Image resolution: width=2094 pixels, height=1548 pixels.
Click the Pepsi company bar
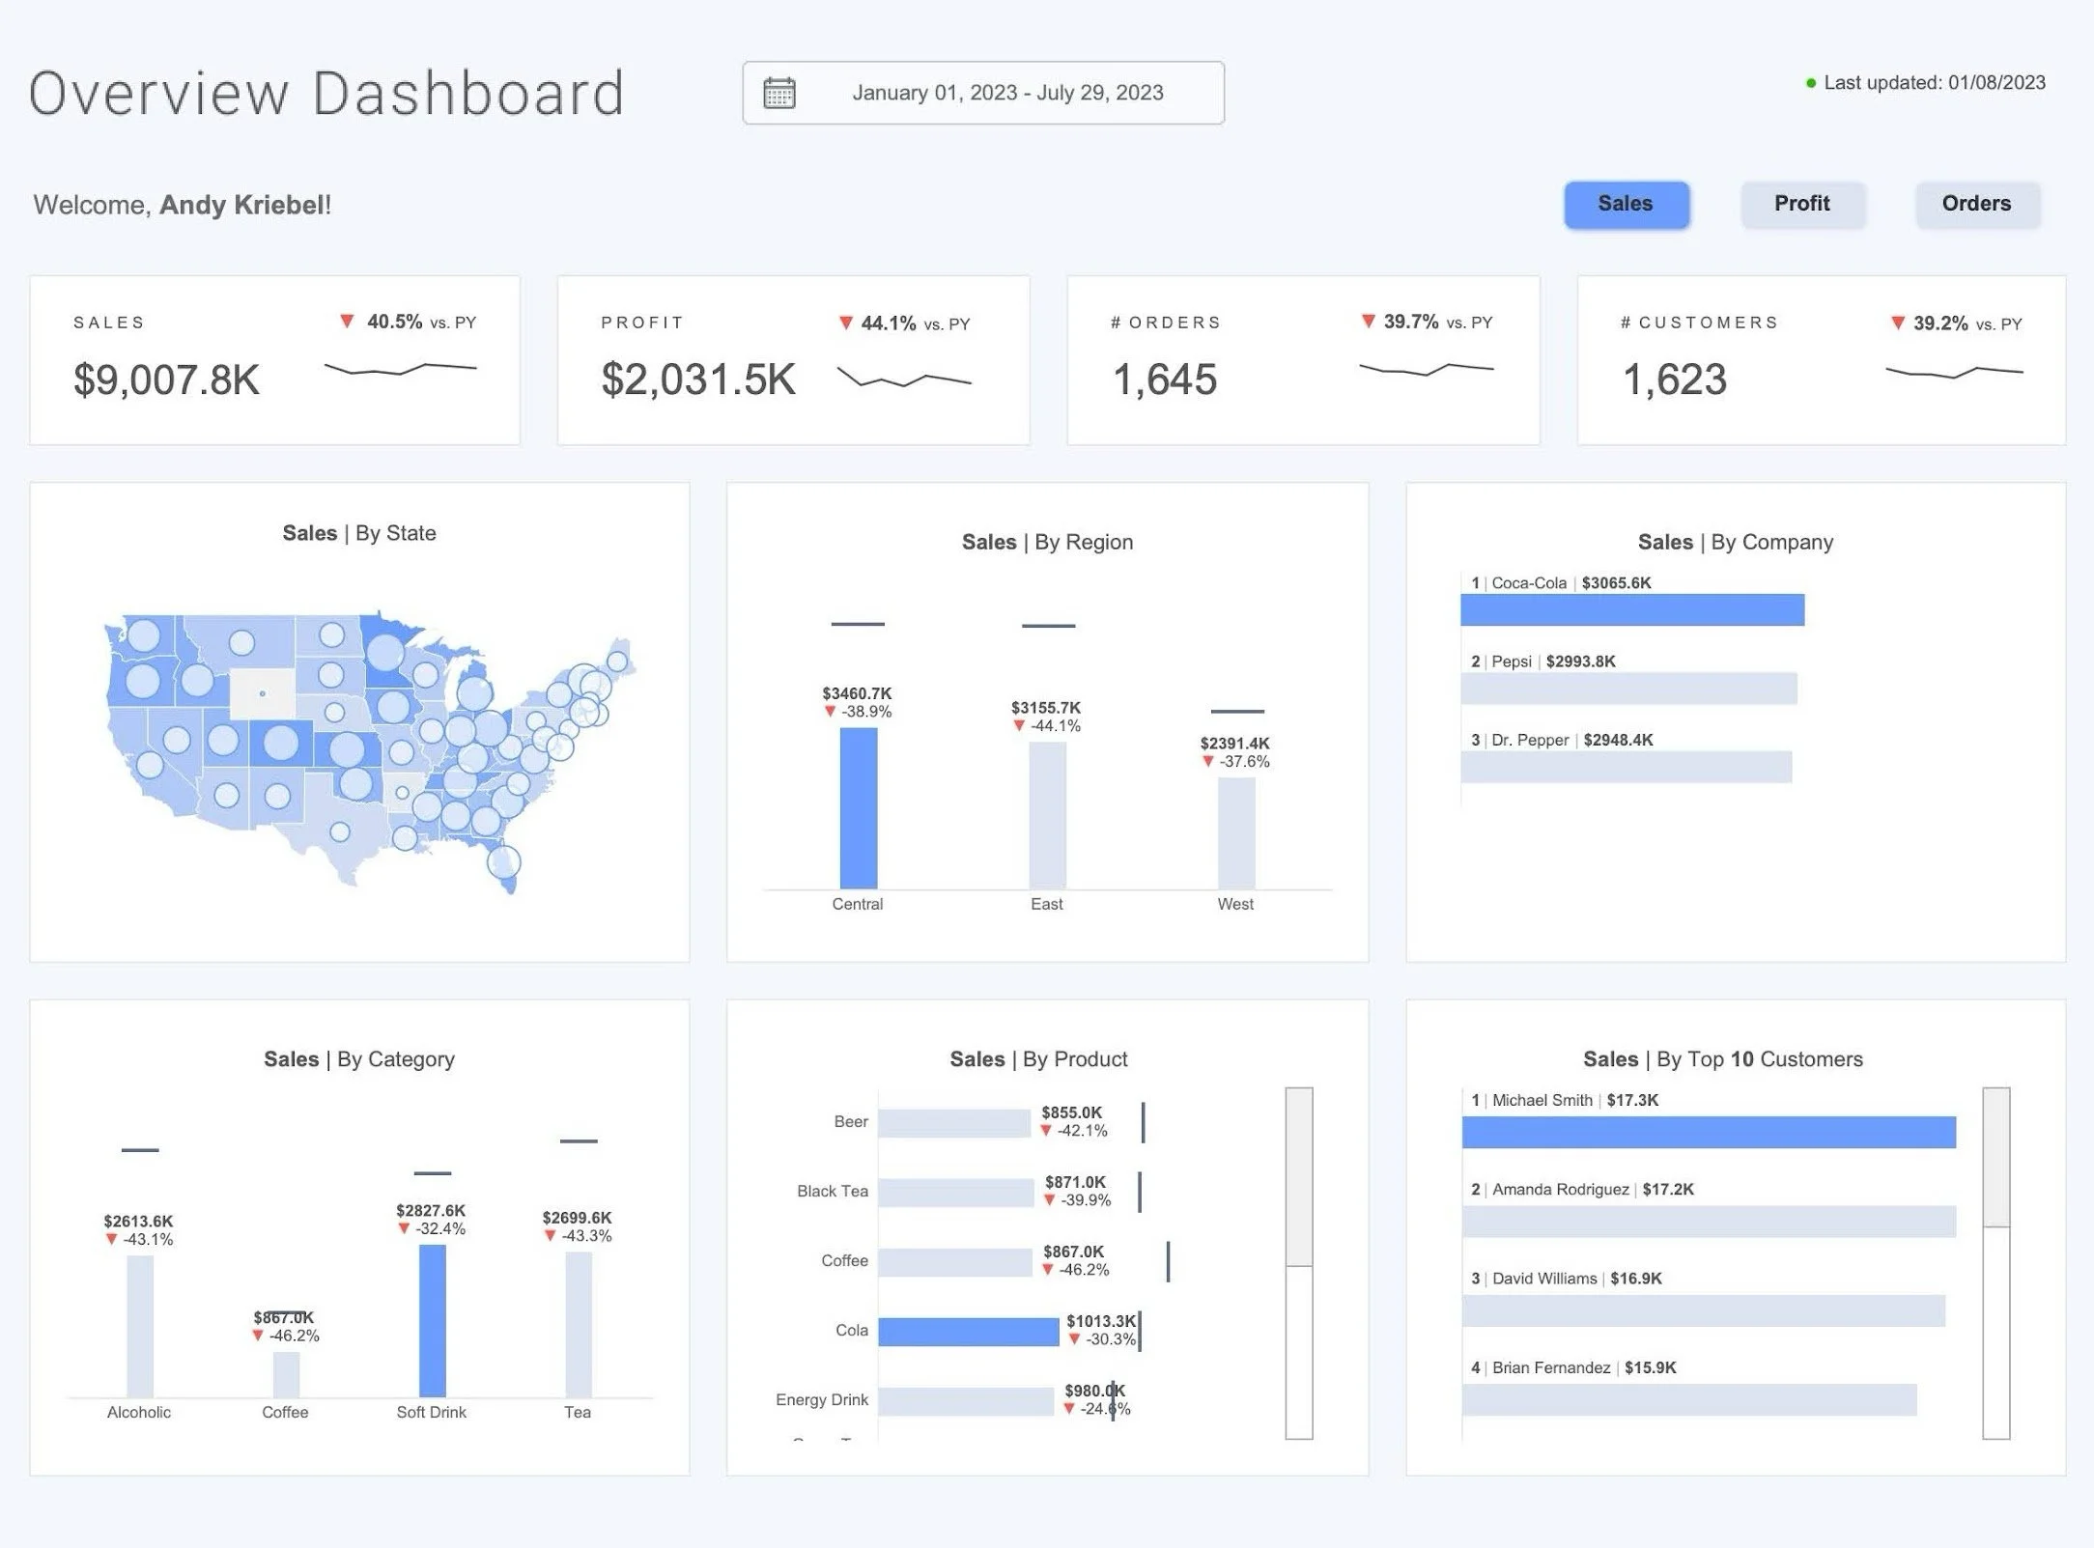pos(1627,689)
